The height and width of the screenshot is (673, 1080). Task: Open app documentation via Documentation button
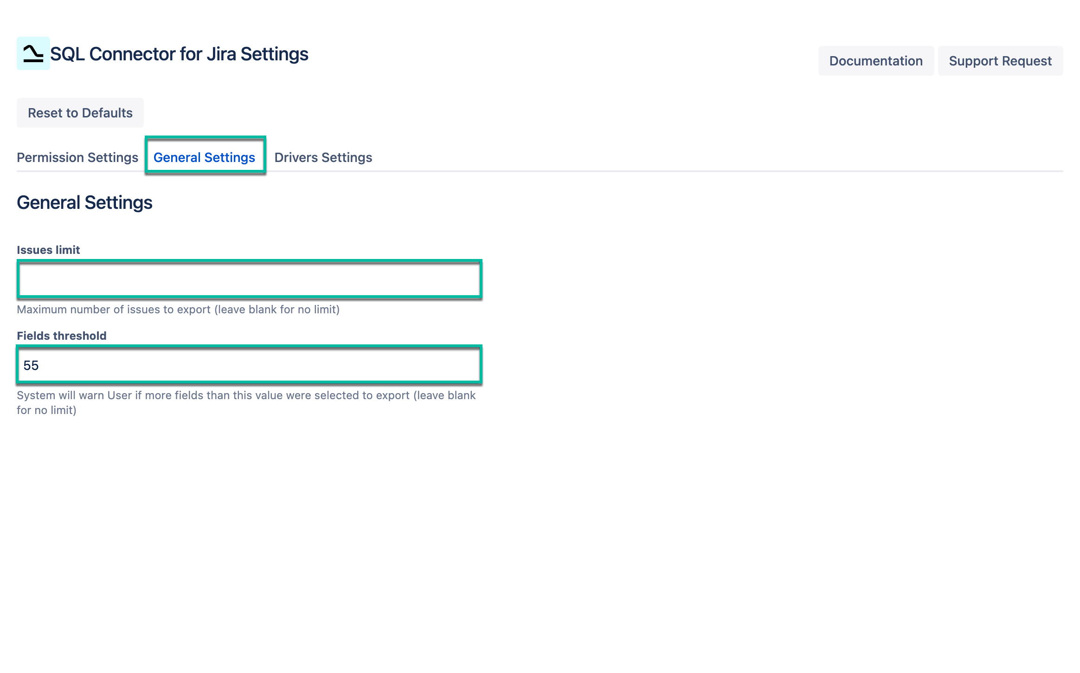tap(875, 60)
